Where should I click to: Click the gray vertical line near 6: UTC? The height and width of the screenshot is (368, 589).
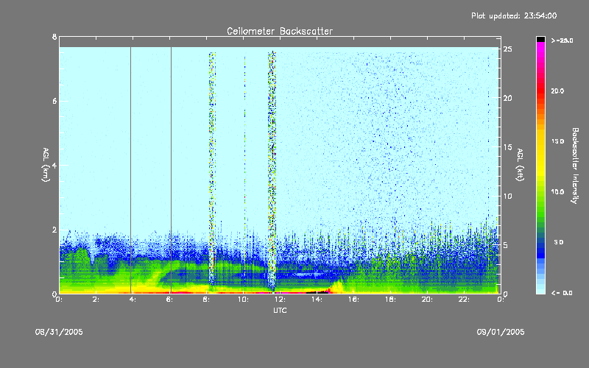tap(171, 169)
